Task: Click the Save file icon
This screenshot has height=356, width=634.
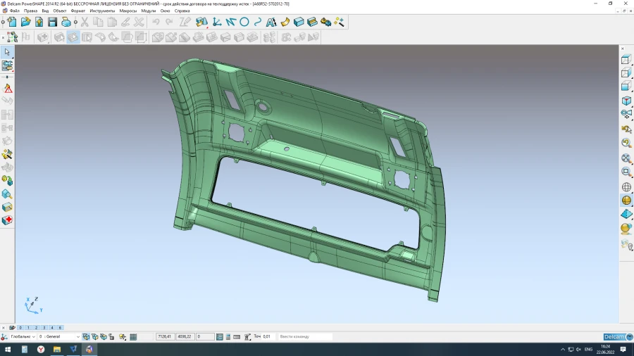Action: click(x=52, y=23)
